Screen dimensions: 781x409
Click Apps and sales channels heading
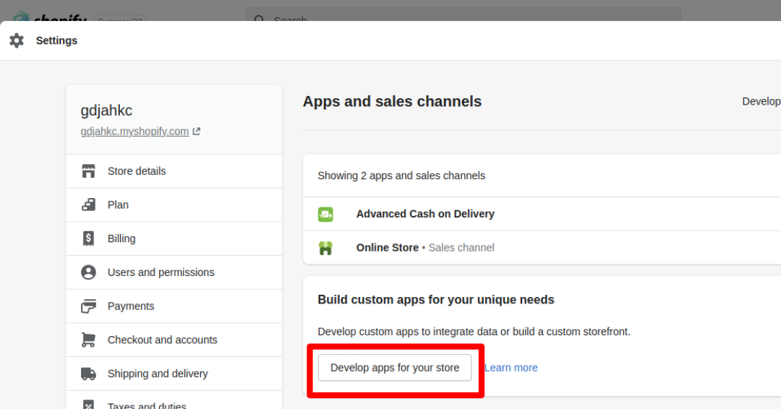click(393, 101)
